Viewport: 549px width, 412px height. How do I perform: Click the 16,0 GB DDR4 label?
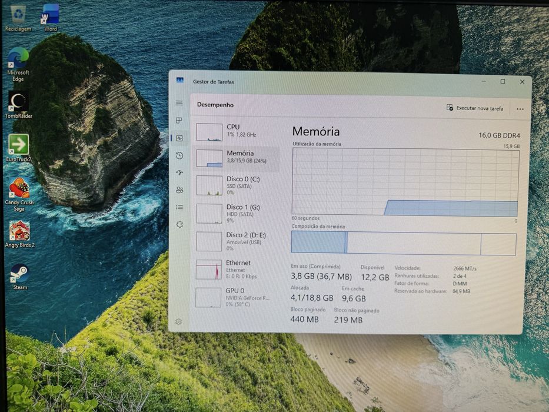coord(500,135)
